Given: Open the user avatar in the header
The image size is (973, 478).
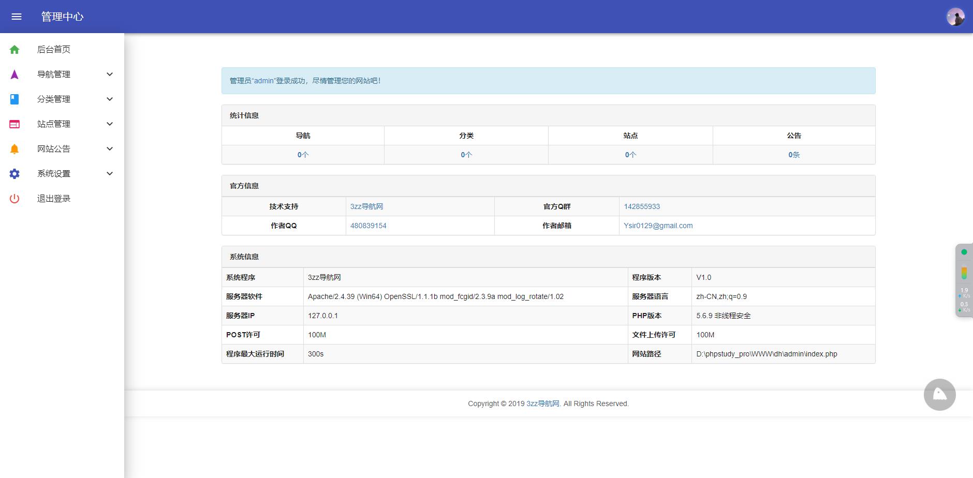Looking at the screenshot, I should [955, 17].
